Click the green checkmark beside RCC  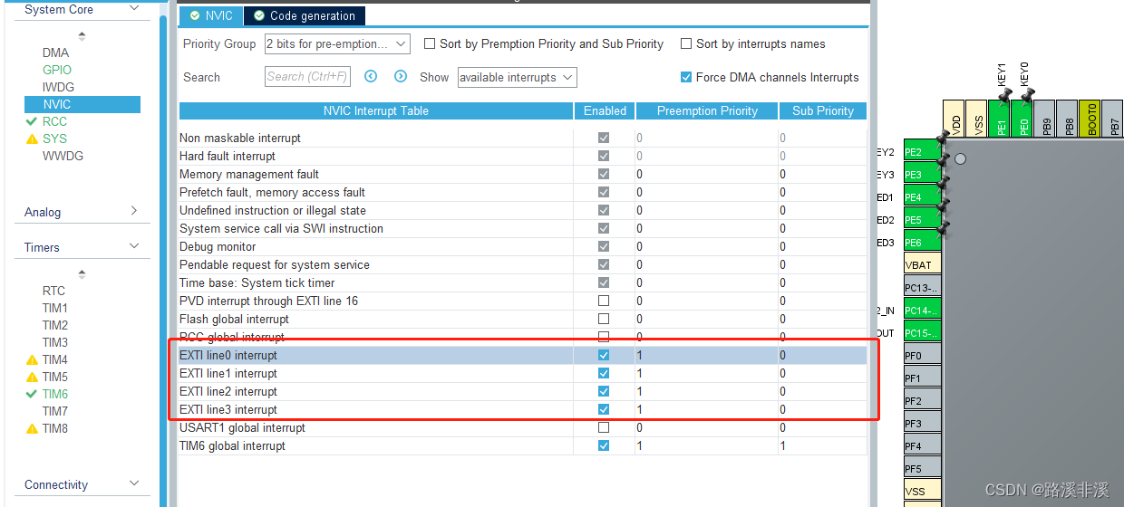click(x=32, y=121)
